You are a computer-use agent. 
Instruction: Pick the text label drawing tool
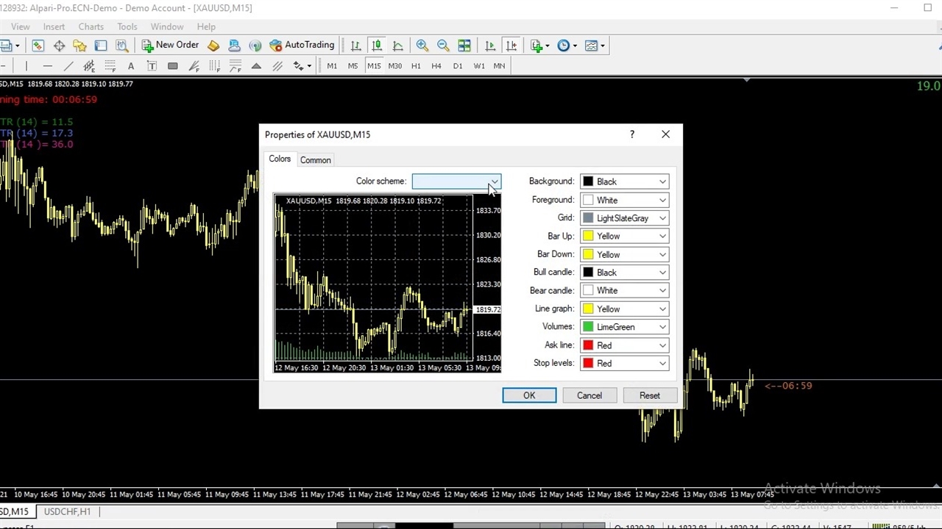[152, 66]
